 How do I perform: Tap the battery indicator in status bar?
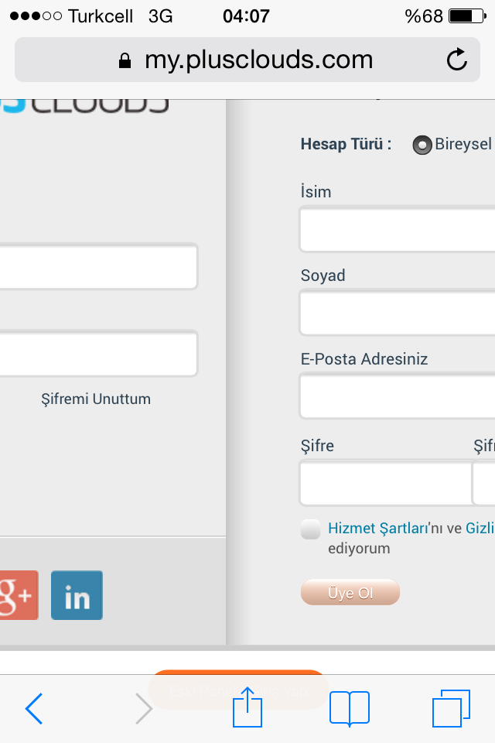pos(467,16)
